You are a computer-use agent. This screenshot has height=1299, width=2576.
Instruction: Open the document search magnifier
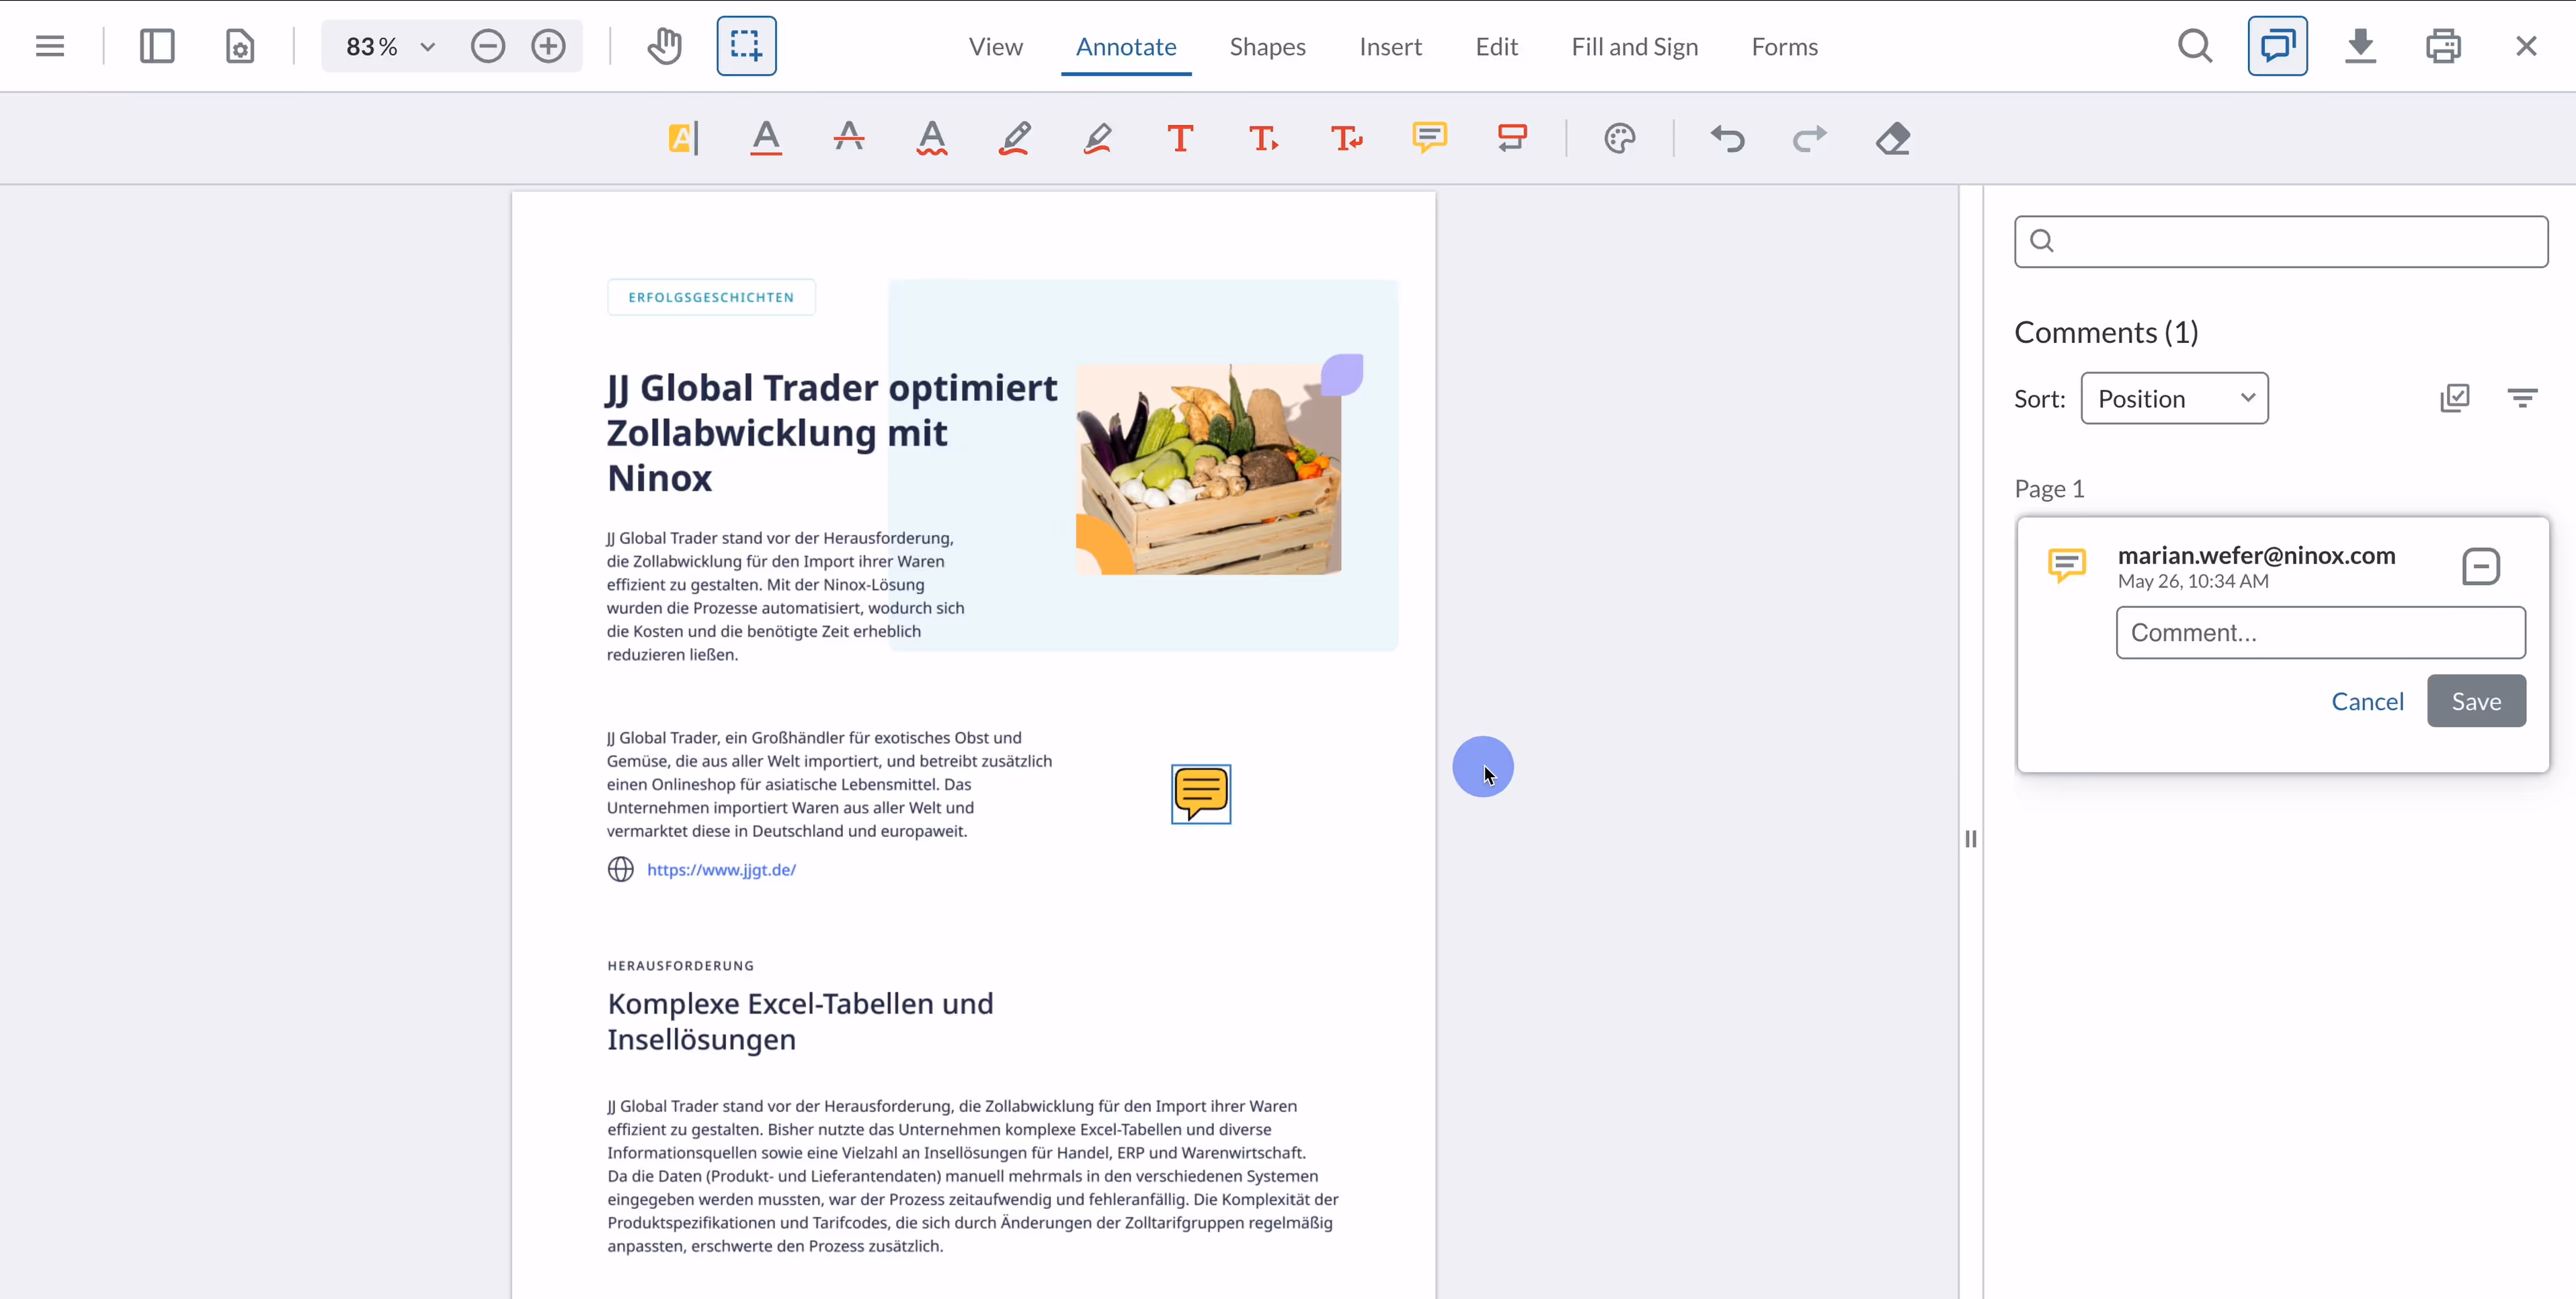pyautogui.click(x=2195, y=46)
